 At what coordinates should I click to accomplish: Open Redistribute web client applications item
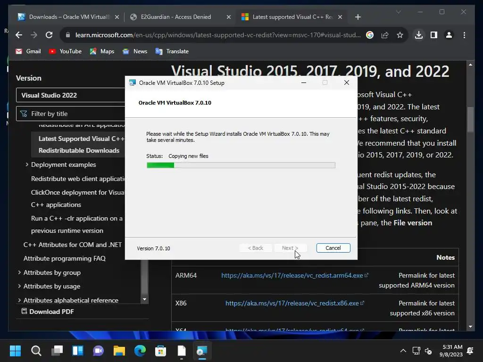point(78,179)
